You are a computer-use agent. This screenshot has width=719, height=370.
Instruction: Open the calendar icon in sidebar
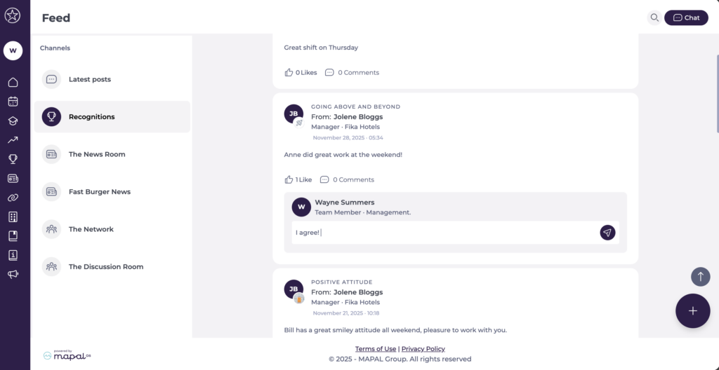[x=13, y=102]
